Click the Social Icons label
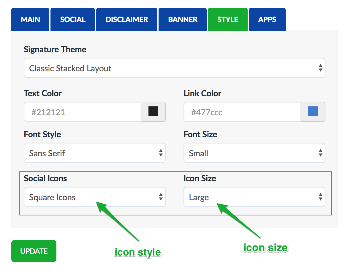 pyautogui.click(x=45, y=178)
